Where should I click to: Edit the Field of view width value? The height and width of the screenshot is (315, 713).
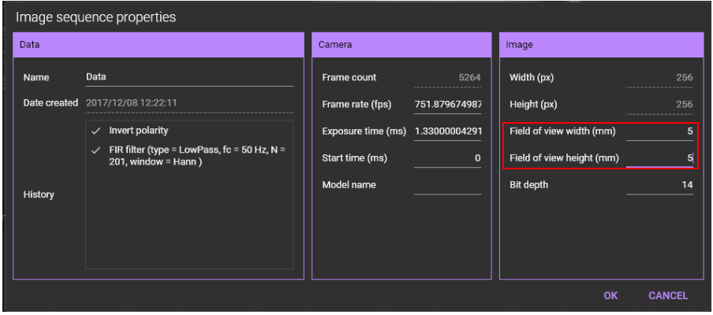click(x=659, y=132)
